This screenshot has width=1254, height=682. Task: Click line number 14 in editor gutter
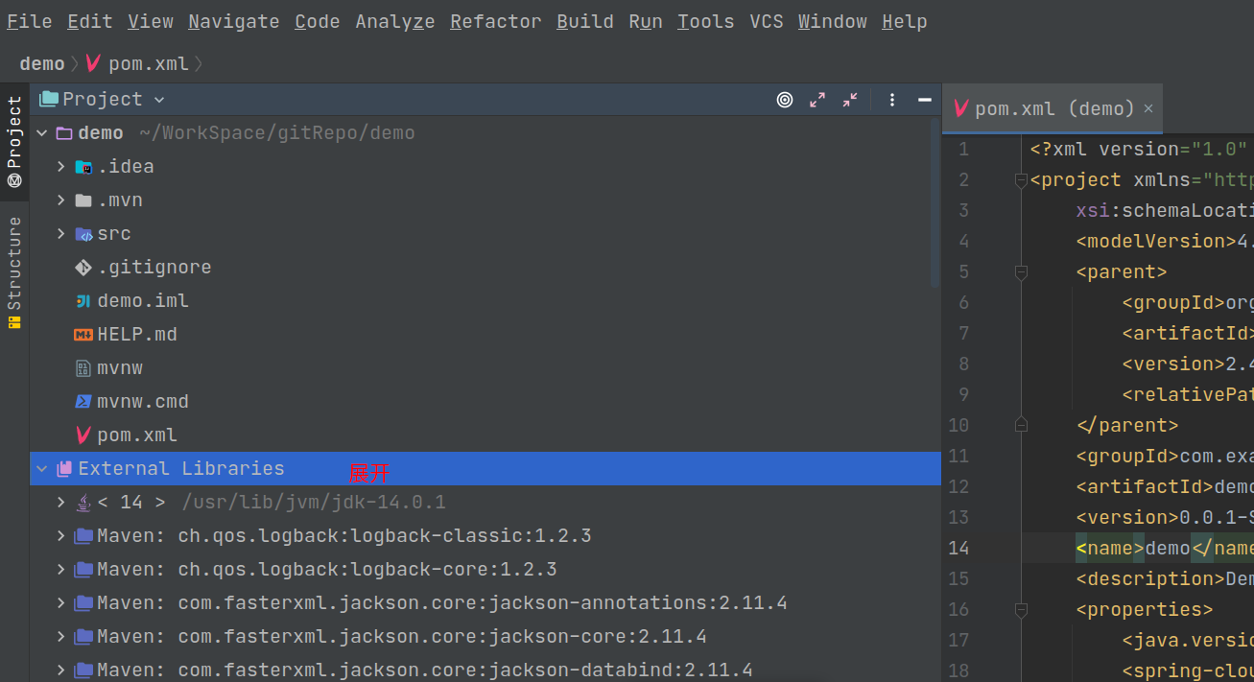coord(958,549)
